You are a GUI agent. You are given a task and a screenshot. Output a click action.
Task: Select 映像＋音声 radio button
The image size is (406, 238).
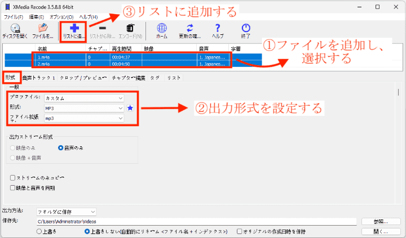point(12,158)
